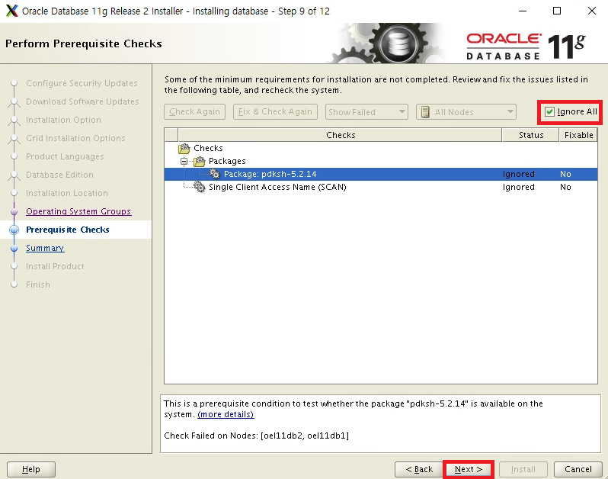Select the Package: pdksh-5.2.14 row
608x479 pixels.
pyautogui.click(x=381, y=174)
